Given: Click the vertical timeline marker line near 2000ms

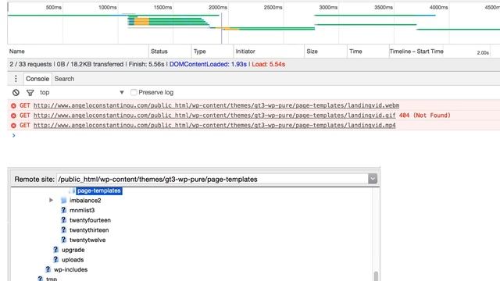Looking at the screenshot, I should tap(222, 28).
